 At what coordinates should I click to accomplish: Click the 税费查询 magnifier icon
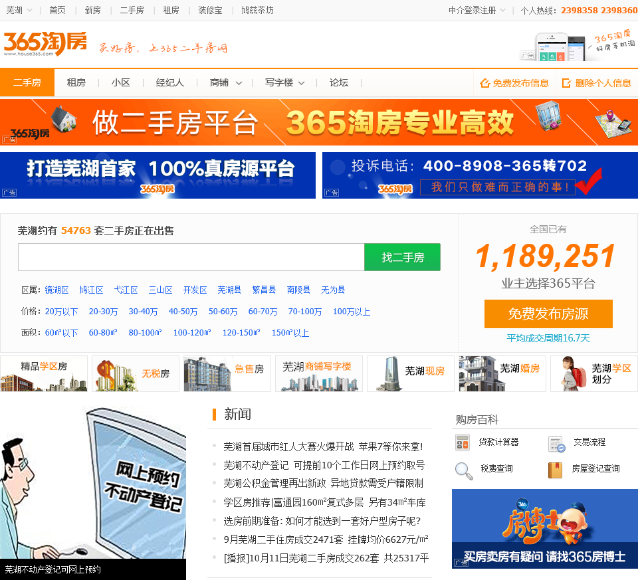point(464,471)
